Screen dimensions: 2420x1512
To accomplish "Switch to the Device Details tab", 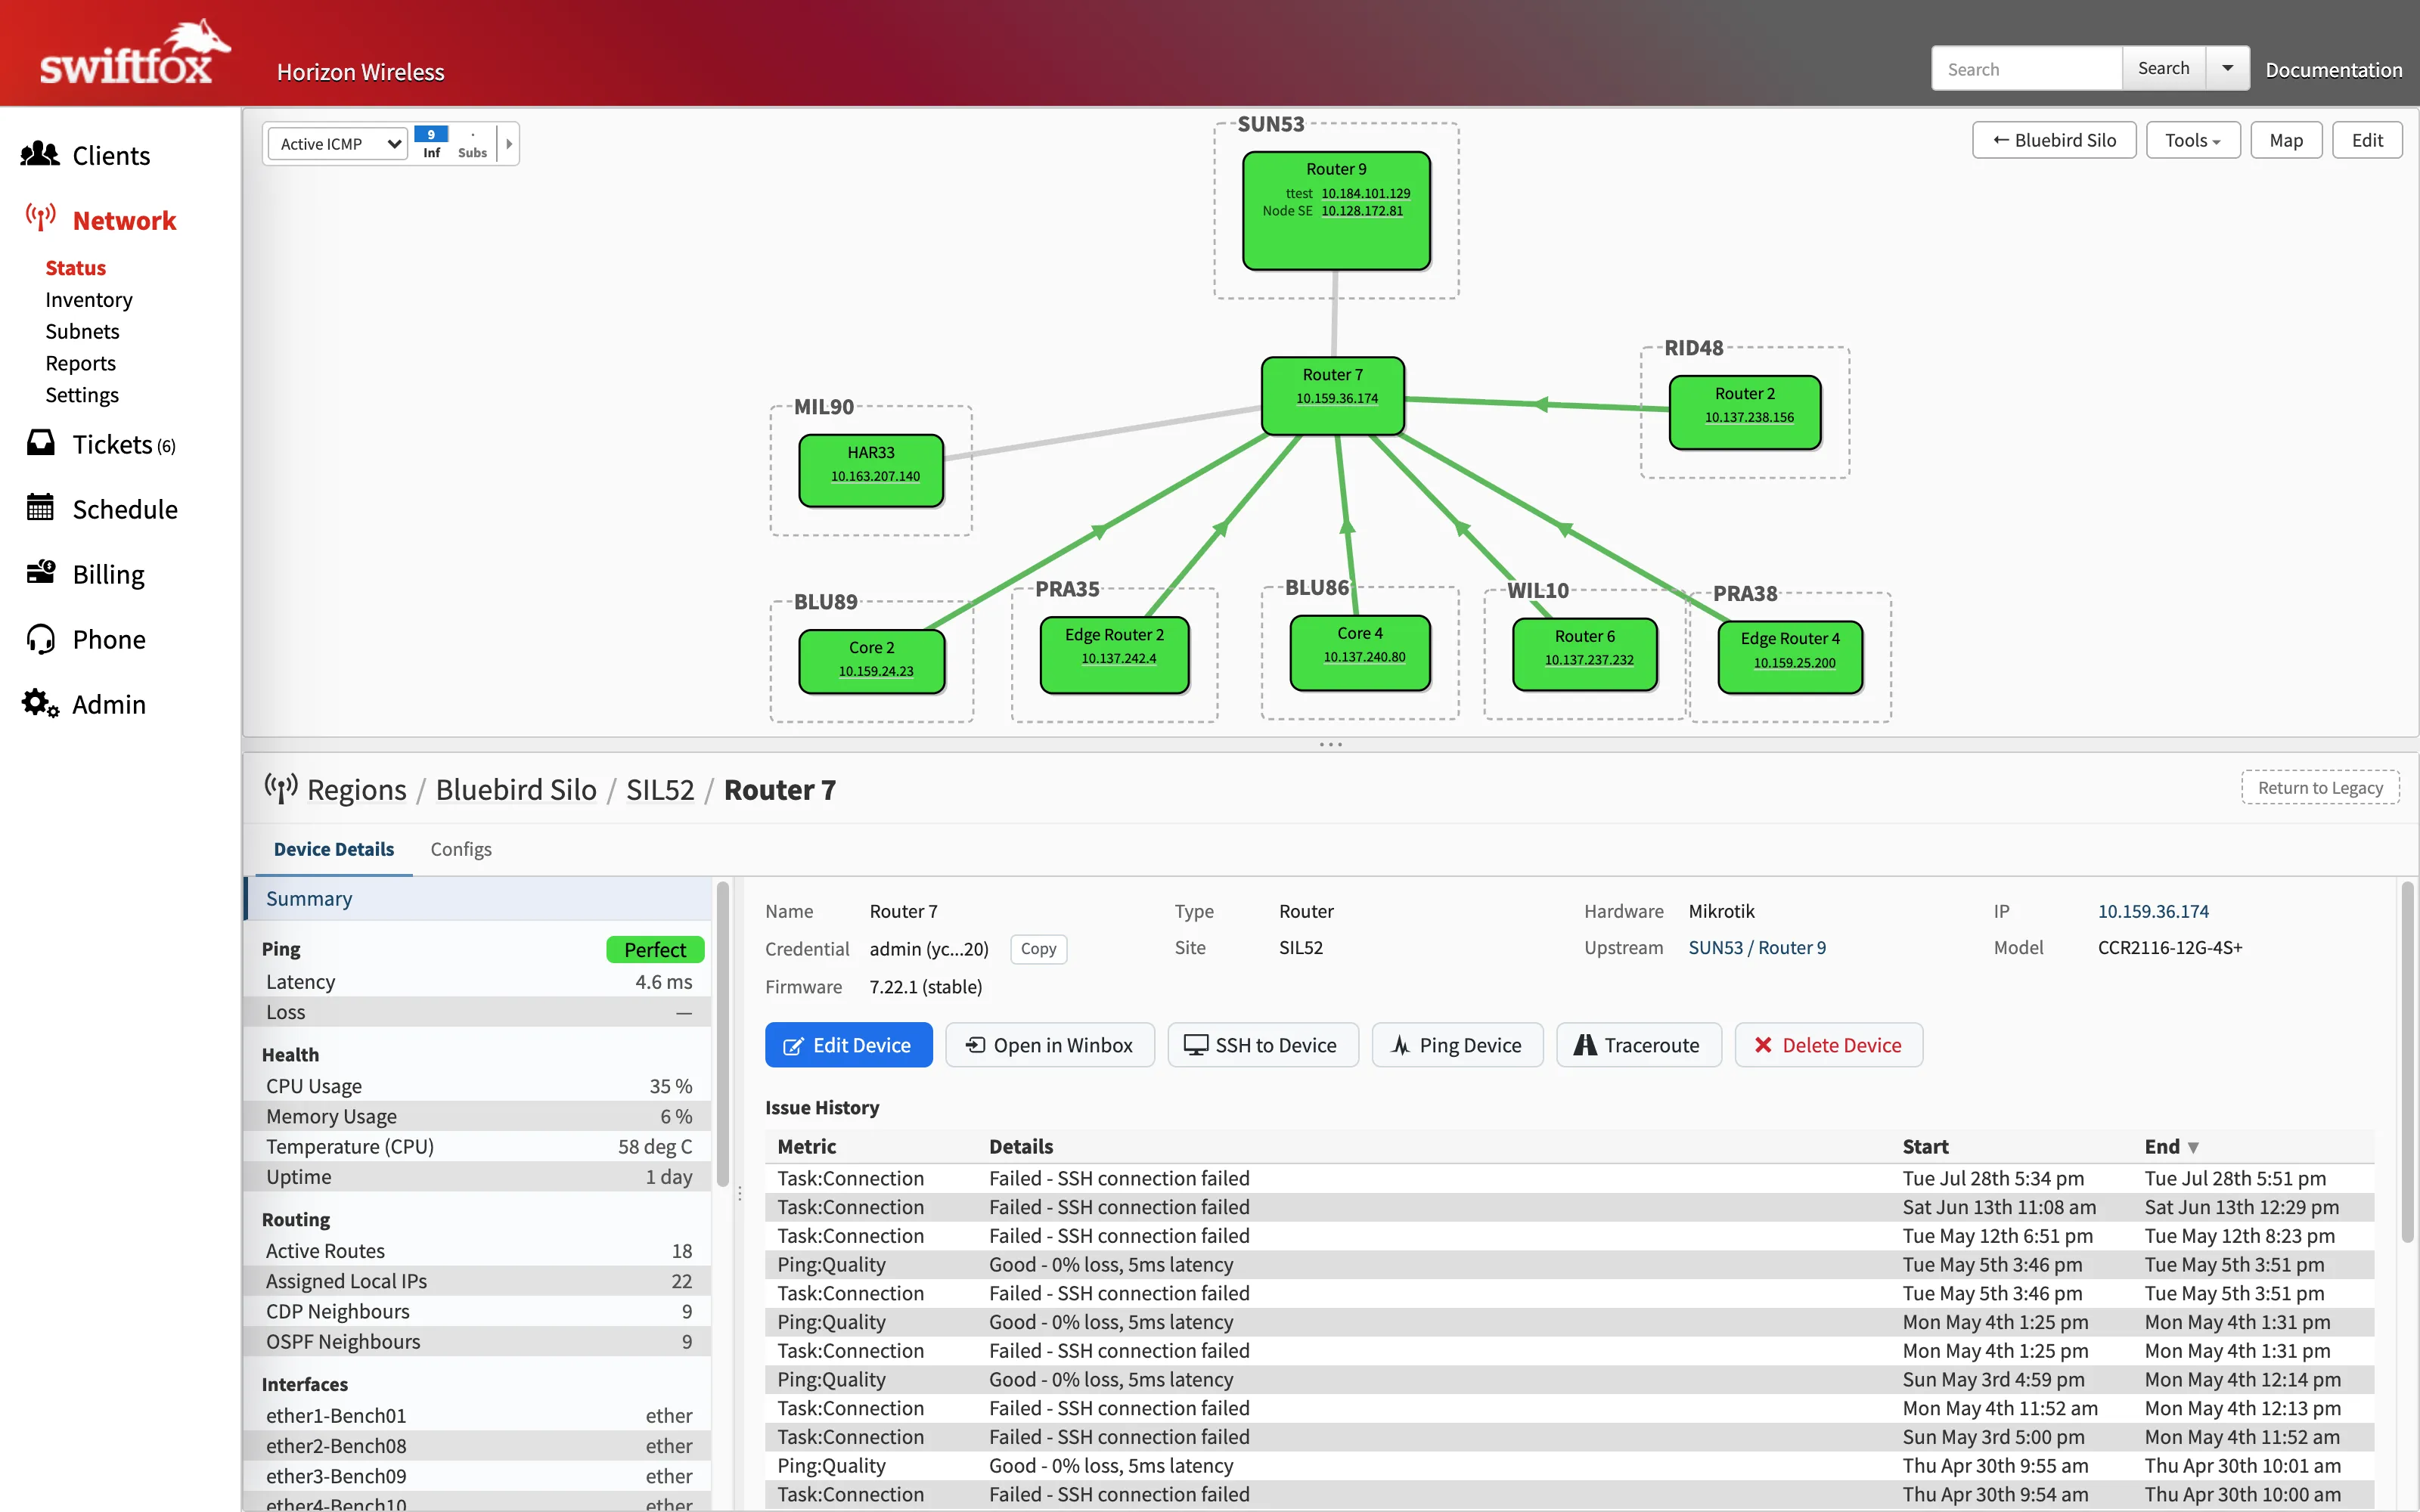I will point(334,848).
